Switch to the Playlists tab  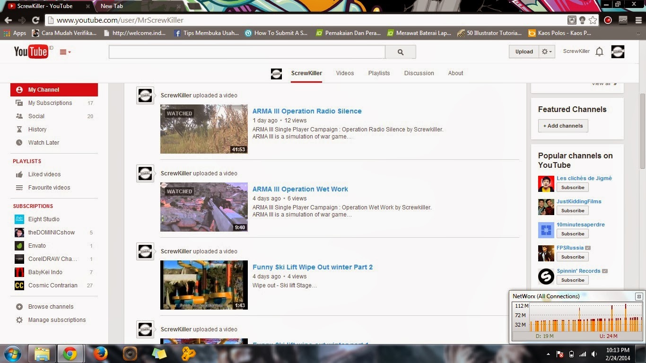tap(379, 73)
